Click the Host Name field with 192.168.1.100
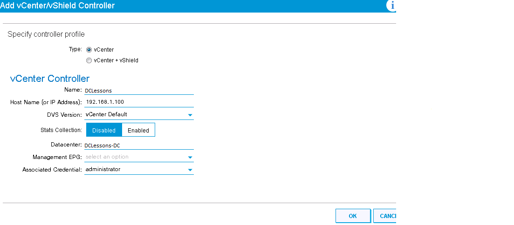Screen dimensions: 514x225 [x=139, y=102]
